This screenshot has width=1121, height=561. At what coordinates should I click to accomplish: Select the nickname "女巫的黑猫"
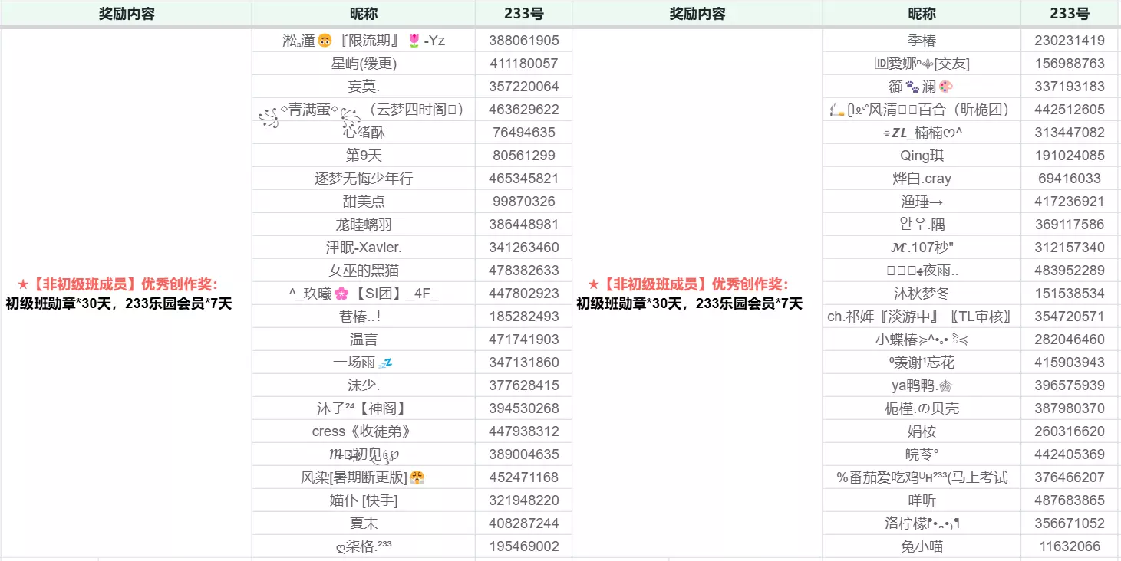[364, 271]
